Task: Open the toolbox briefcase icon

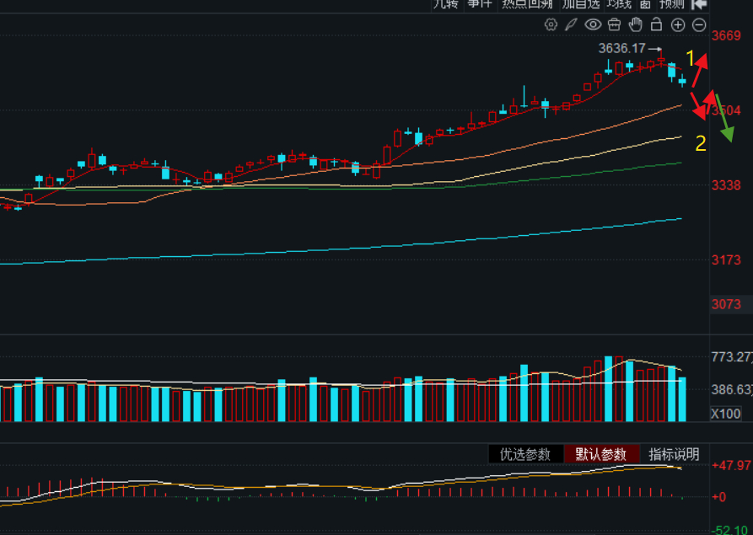Action: 614,24
